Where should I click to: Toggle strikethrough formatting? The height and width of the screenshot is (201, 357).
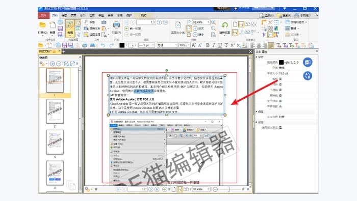pyautogui.click(x=226, y=45)
